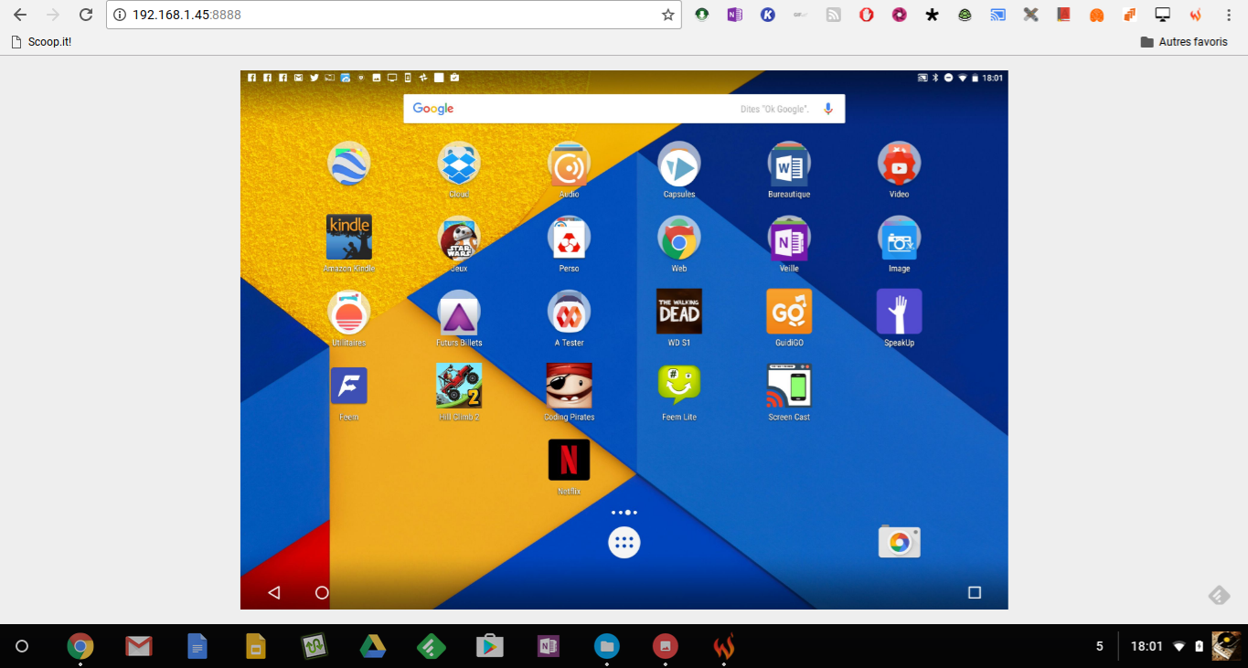Launch Feem Lite app
Image resolution: width=1248 pixels, height=668 pixels.
(679, 385)
